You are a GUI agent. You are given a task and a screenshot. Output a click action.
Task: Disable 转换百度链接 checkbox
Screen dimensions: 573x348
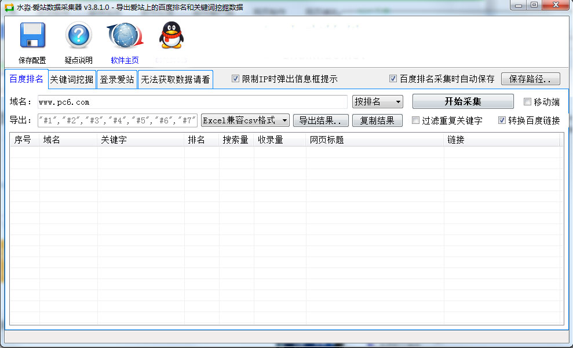(502, 120)
